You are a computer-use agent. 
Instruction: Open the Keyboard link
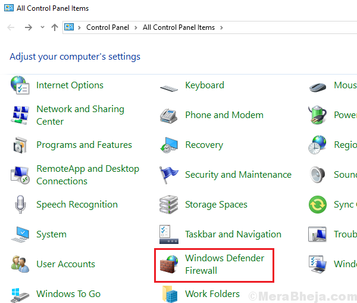[205, 85]
